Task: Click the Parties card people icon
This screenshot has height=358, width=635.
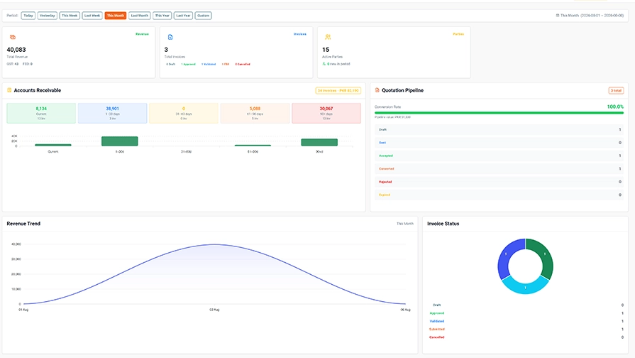Action: point(328,37)
